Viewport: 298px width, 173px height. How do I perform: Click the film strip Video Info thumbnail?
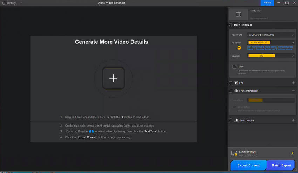coord(238,14)
